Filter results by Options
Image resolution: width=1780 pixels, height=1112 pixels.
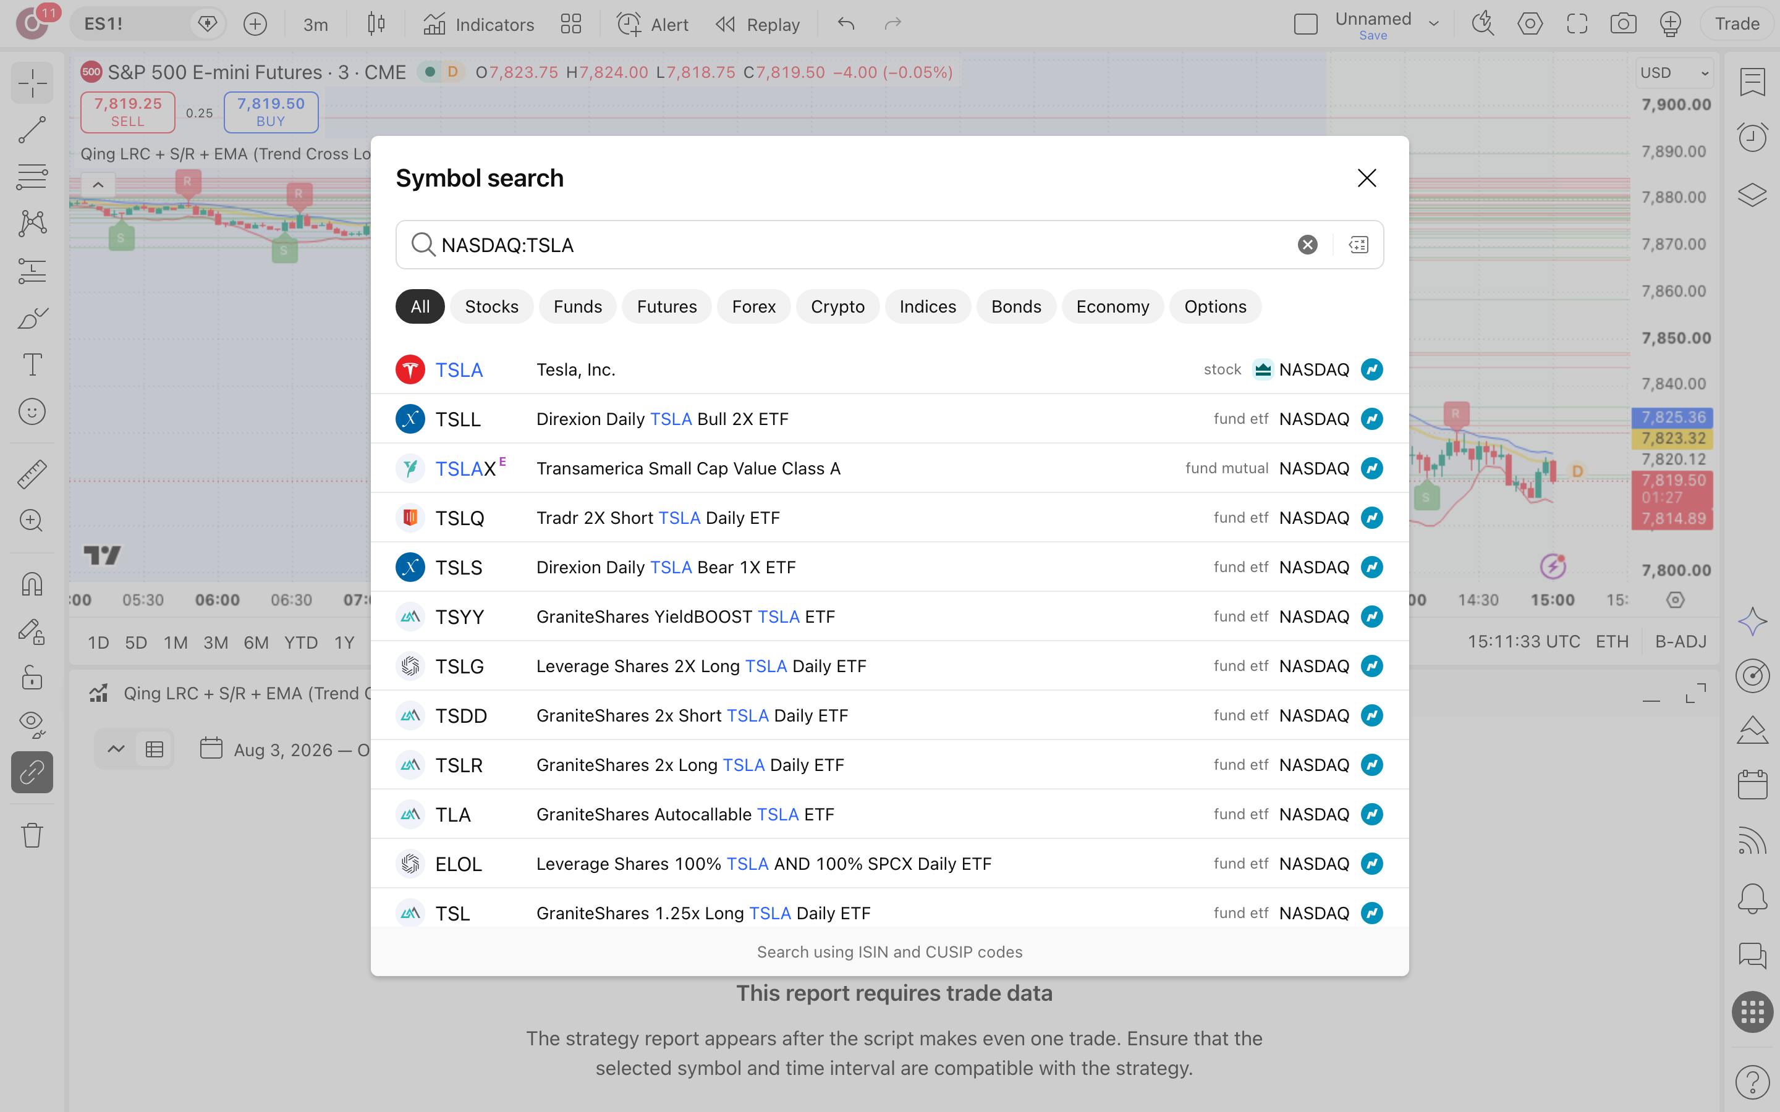(1215, 306)
